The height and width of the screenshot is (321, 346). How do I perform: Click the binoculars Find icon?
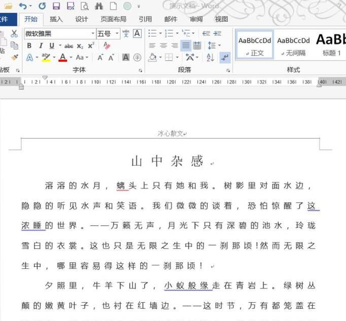coord(99,6)
